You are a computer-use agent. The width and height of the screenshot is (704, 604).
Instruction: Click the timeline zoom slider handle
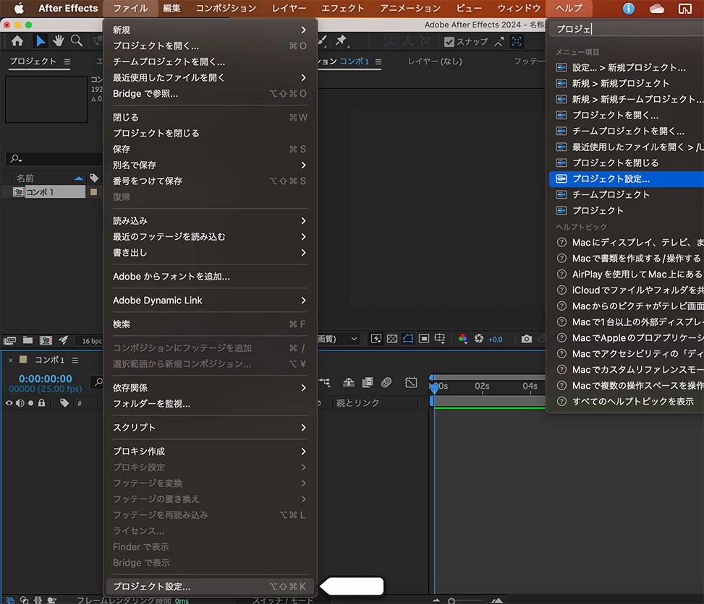(451, 601)
